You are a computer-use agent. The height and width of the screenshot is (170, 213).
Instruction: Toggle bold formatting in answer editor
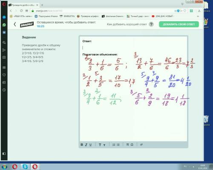[x=82, y=144]
